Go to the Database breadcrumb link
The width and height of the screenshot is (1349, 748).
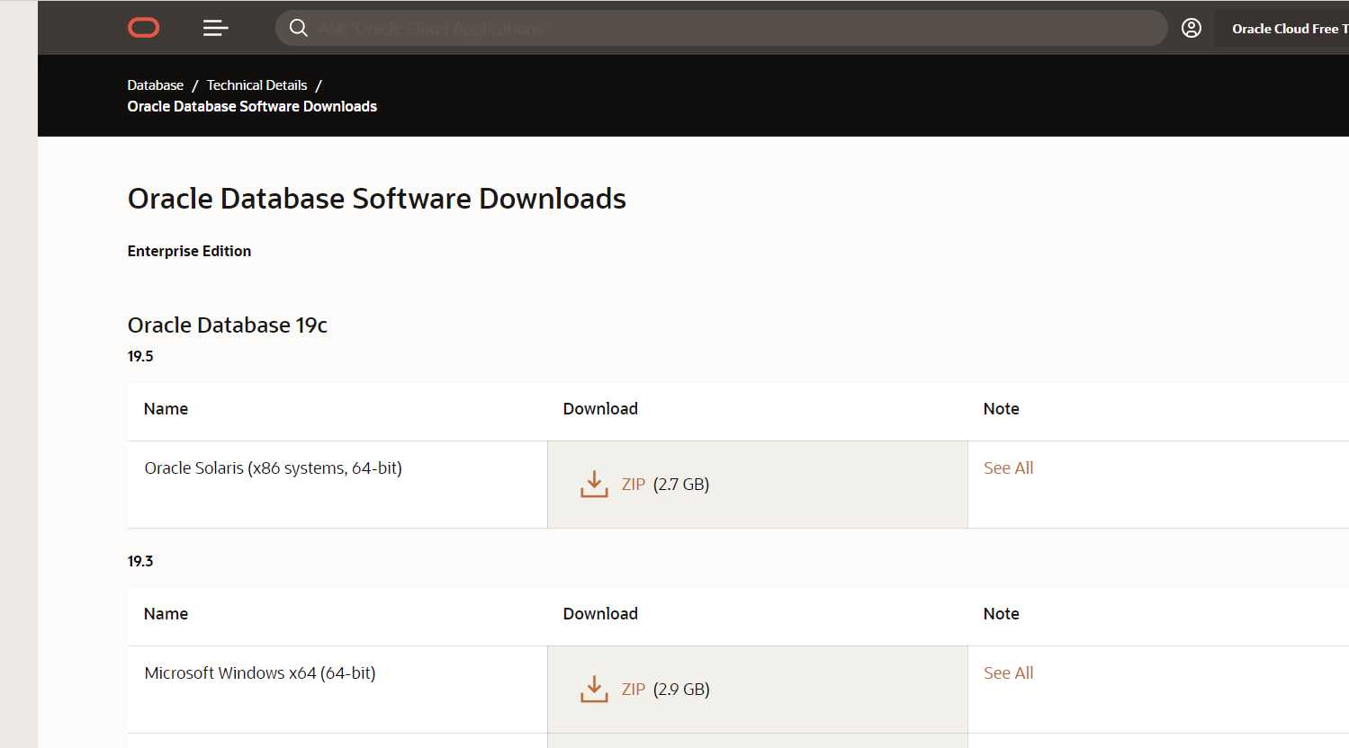(155, 85)
